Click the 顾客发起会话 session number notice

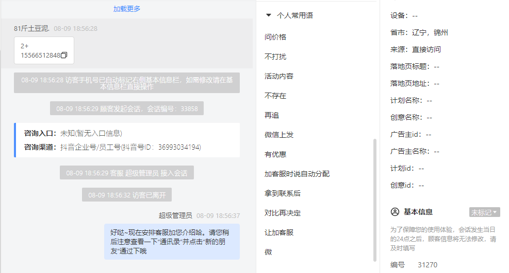point(126,108)
